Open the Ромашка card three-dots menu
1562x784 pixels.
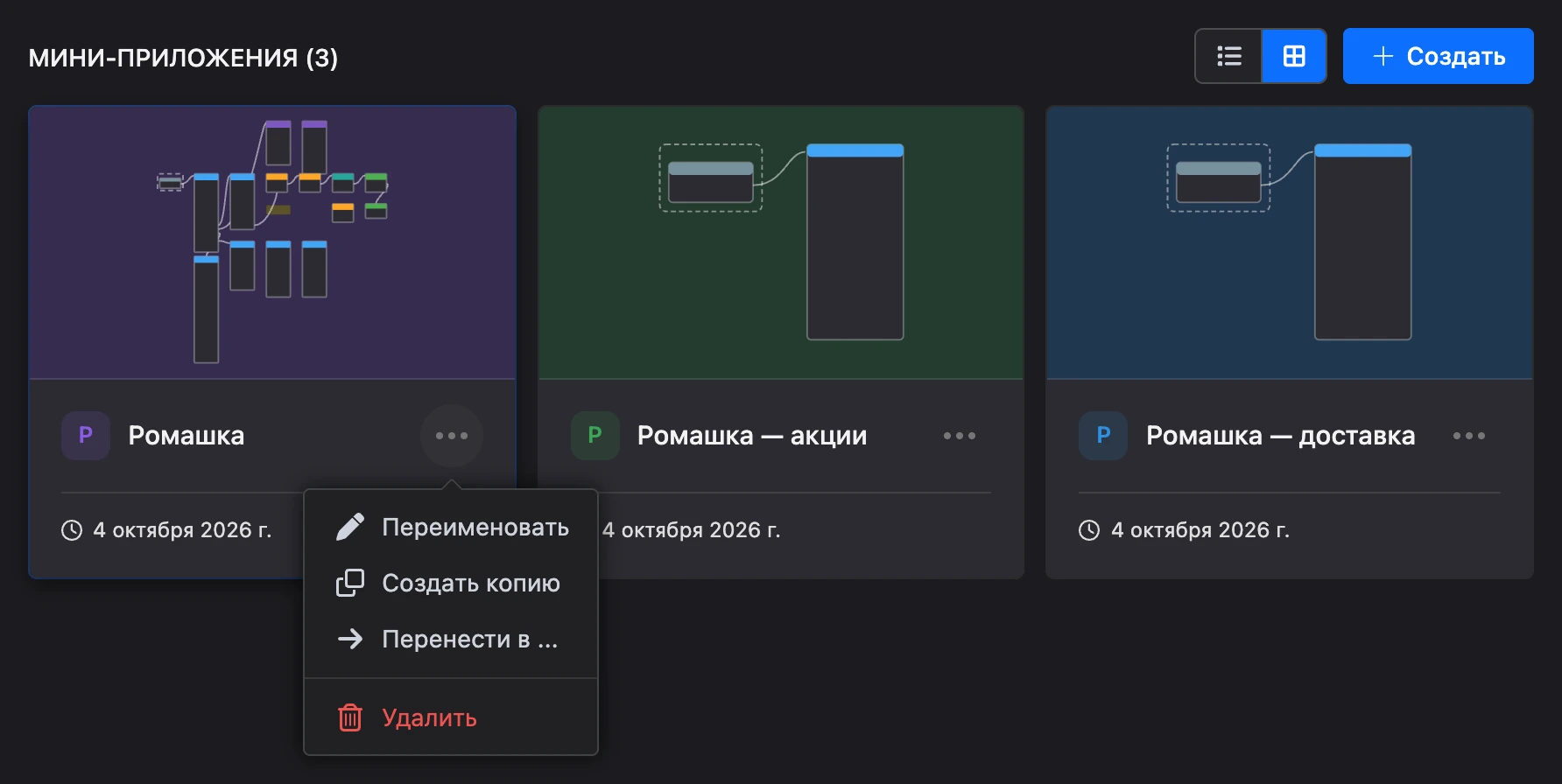click(452, 436)
